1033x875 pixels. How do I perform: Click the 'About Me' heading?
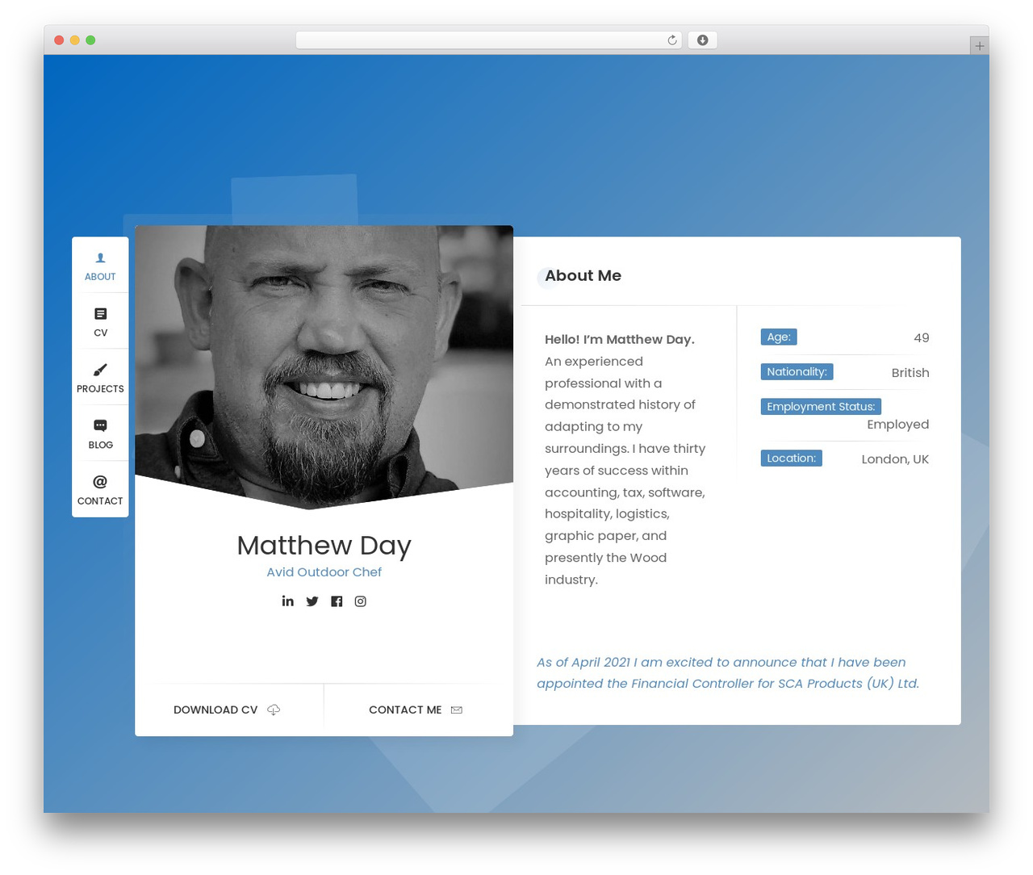tap(583, 276)
